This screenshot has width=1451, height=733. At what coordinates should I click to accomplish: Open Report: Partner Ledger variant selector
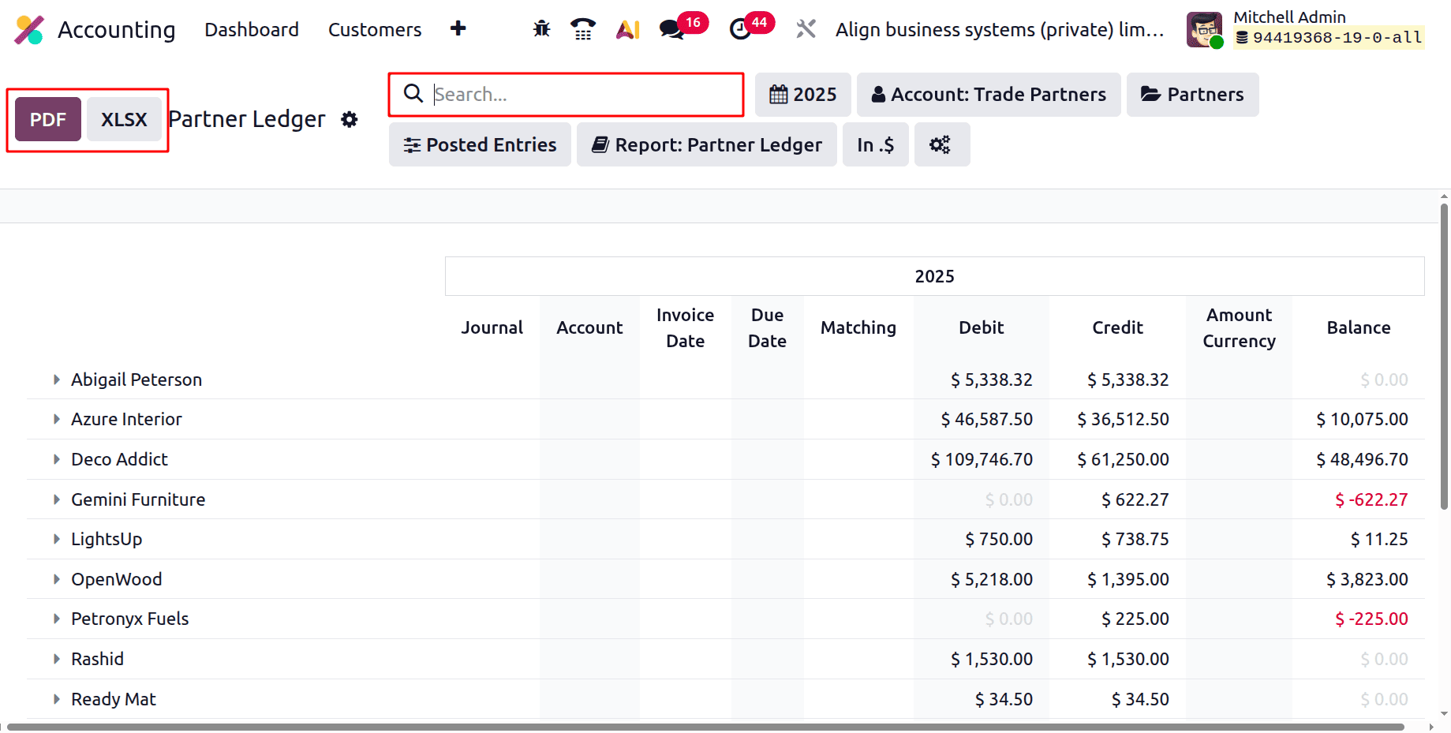tap(707, 144)
